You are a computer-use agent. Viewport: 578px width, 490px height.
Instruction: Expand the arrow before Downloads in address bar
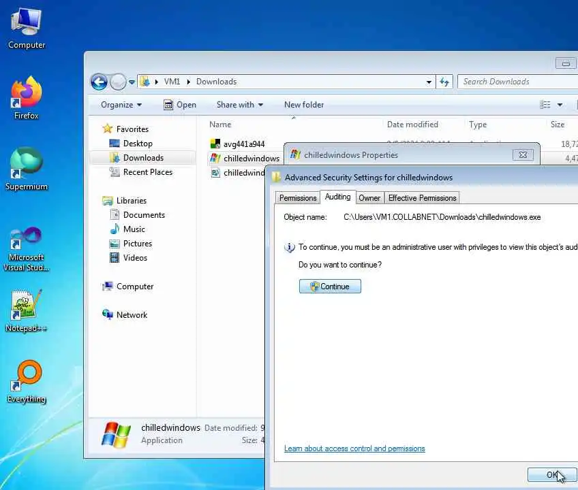(188, 82)
